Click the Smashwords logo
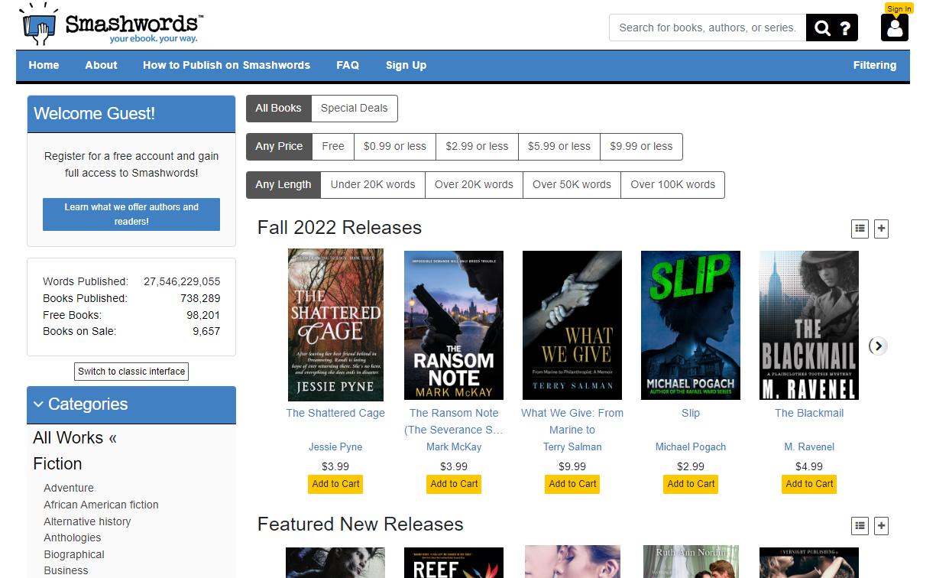The height and width of the screenshot is (578, 936). pos(112,26)
